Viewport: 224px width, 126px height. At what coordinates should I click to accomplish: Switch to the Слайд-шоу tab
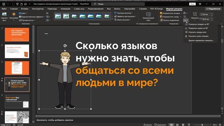tap(79, 9)
